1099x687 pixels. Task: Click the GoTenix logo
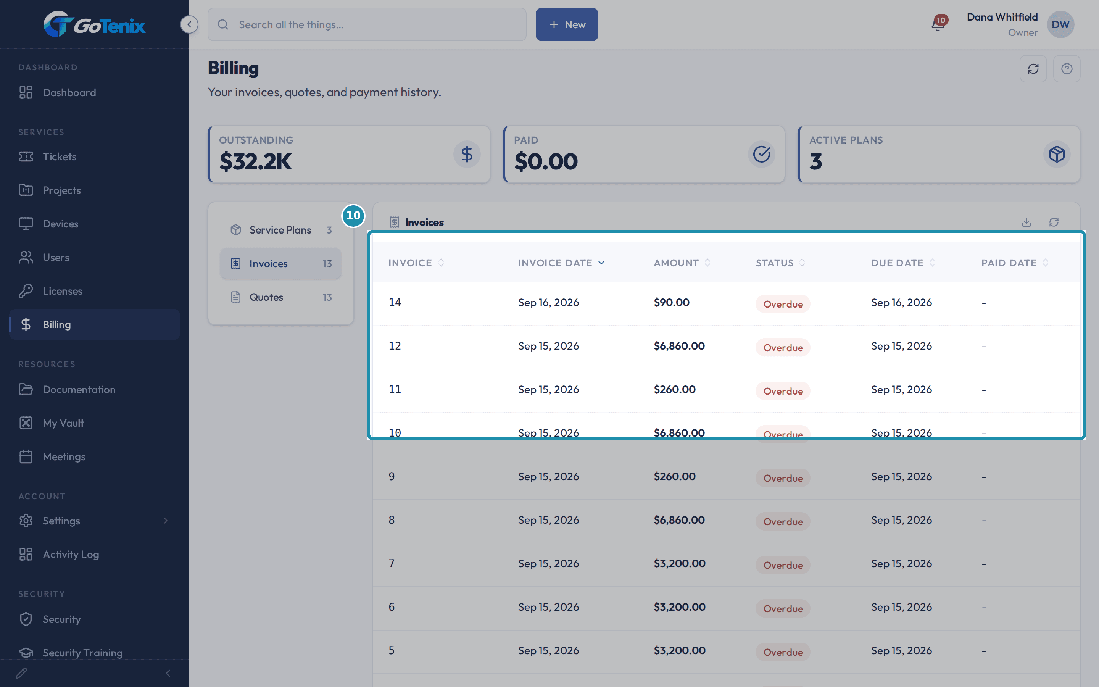click(x=95, y=24)
